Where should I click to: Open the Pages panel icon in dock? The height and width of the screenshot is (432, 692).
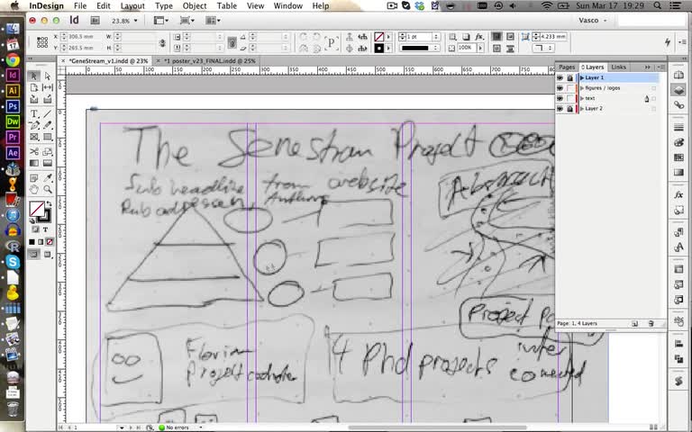tap(678, 76)
